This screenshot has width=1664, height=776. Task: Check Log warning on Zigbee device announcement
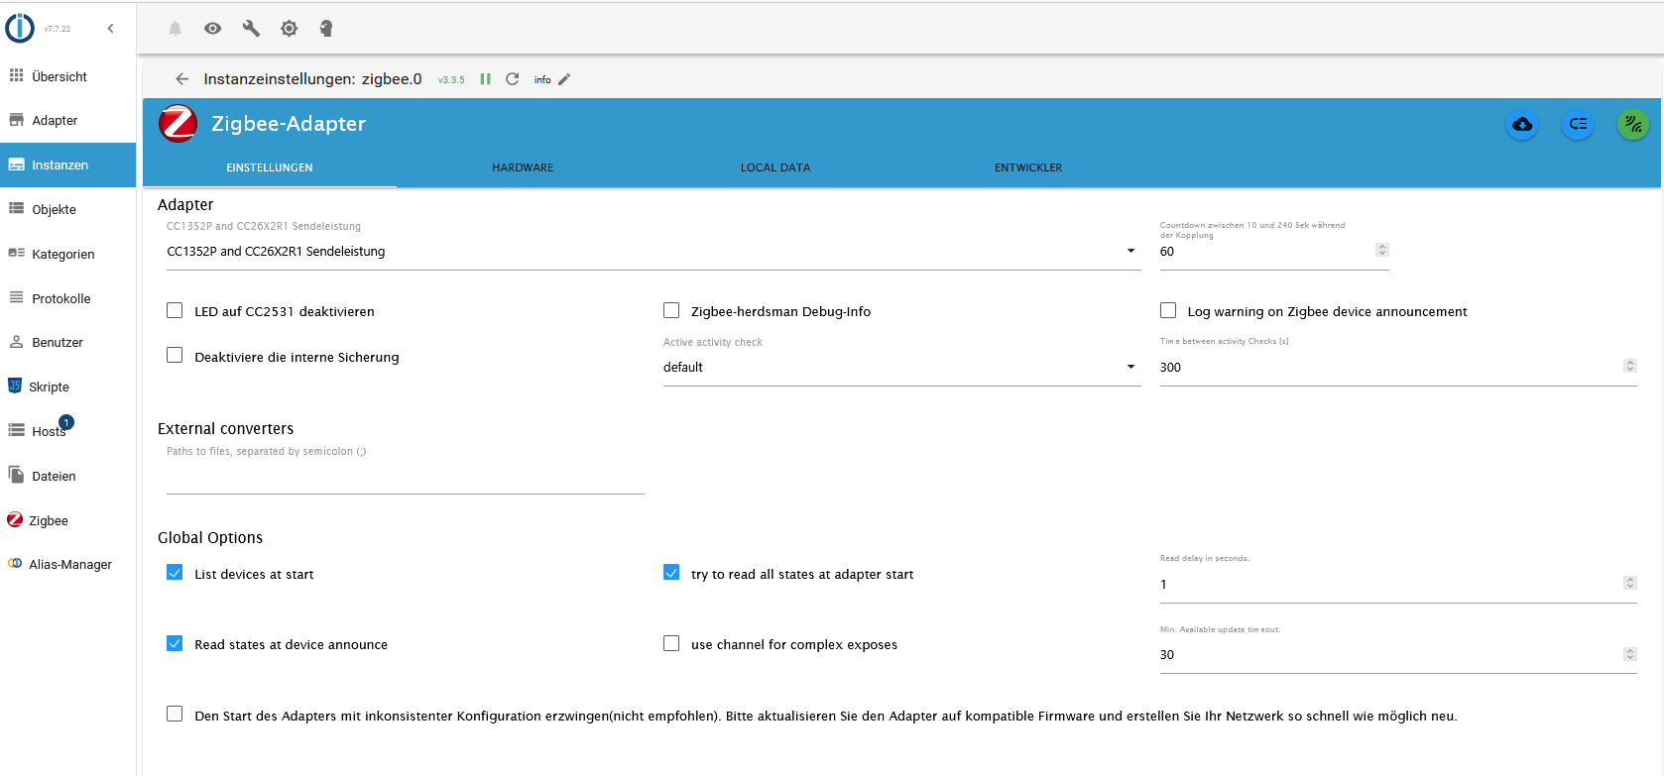[x=1168, y=310]
